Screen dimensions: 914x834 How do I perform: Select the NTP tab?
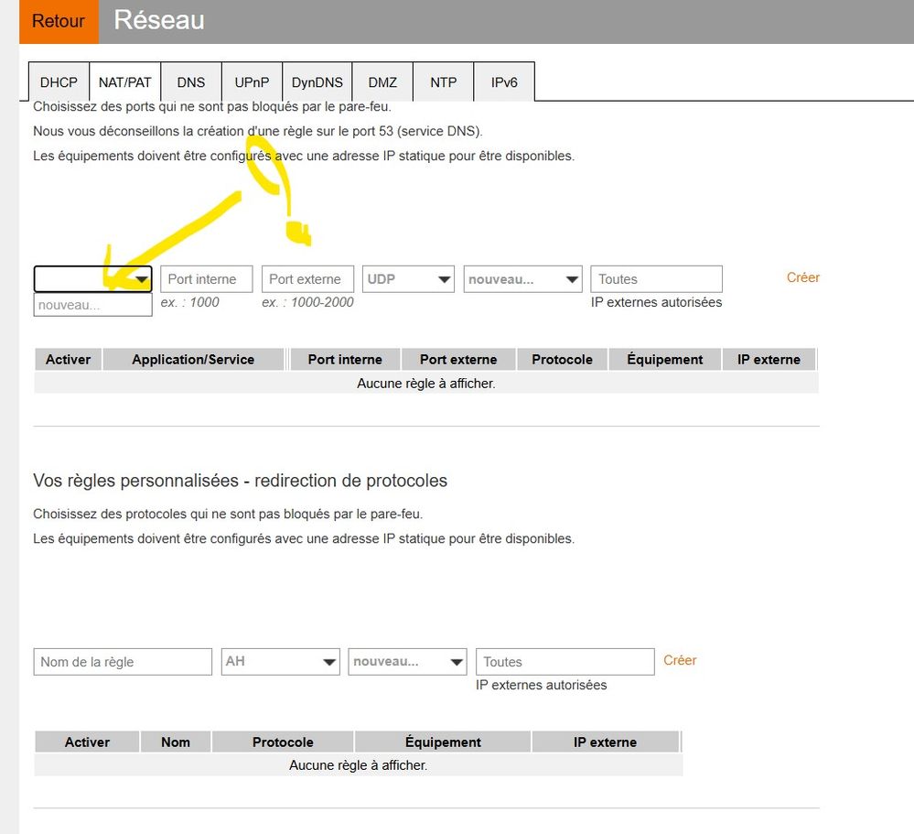pyautogui.click(x=444, y=82)
